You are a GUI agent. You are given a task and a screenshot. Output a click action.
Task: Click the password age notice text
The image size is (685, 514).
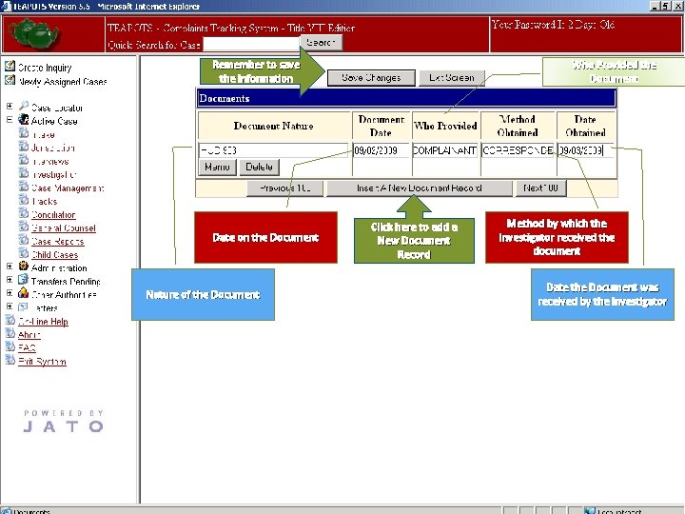(553, 25)
